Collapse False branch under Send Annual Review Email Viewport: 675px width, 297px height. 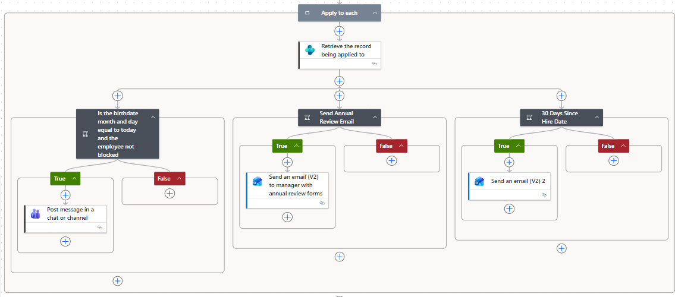tap(401, 146)
